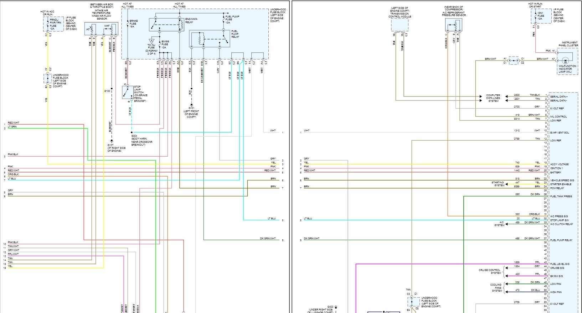
Task: Select the "STARTING SYSTEM" label
Action: [498, 184]
